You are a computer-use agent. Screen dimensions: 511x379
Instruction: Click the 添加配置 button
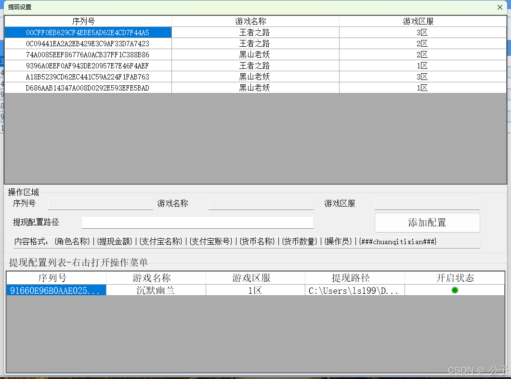[427, 222]
